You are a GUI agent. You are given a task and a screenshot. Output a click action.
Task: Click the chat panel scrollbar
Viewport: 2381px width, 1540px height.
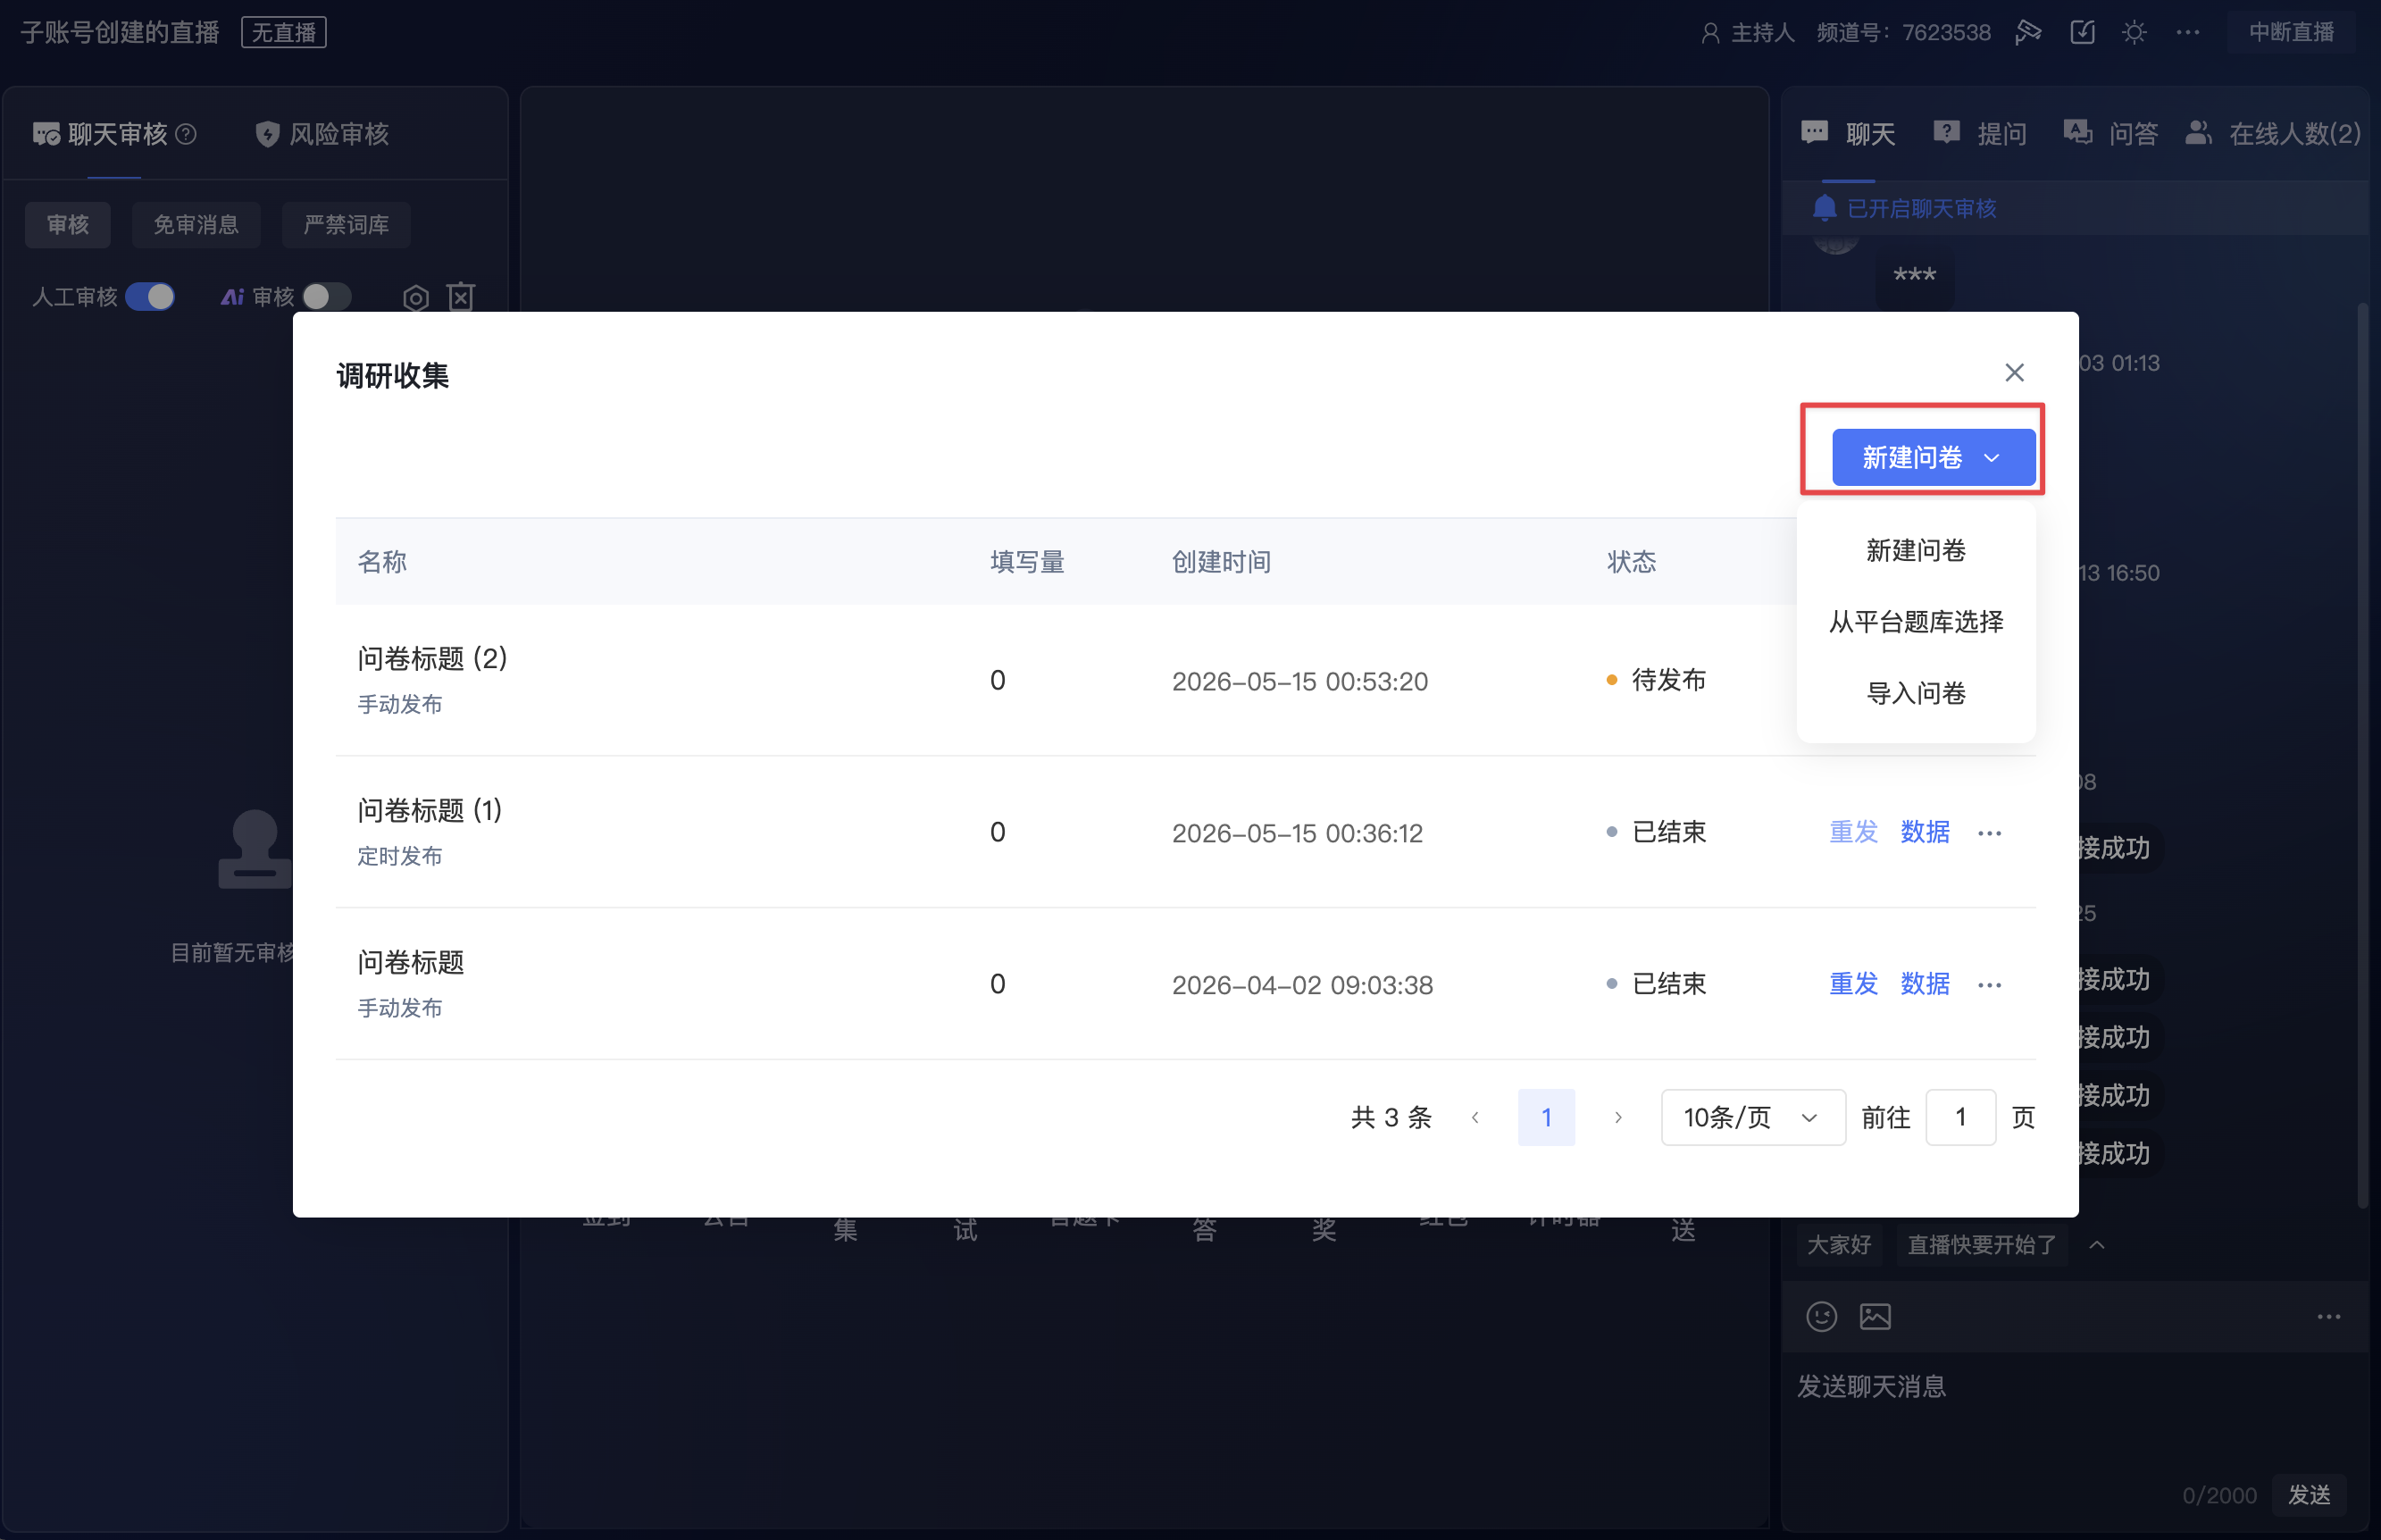point(2362,755)
